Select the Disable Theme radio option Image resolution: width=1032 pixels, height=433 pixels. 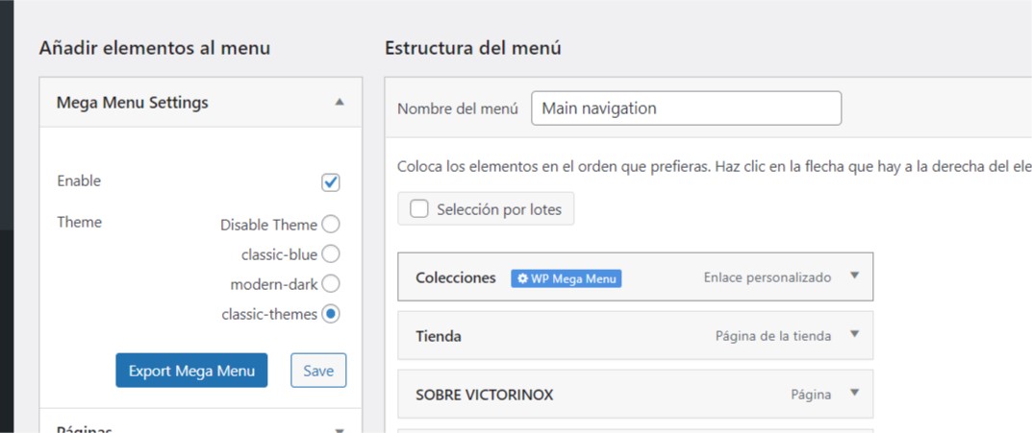click(x=331, y=225)
